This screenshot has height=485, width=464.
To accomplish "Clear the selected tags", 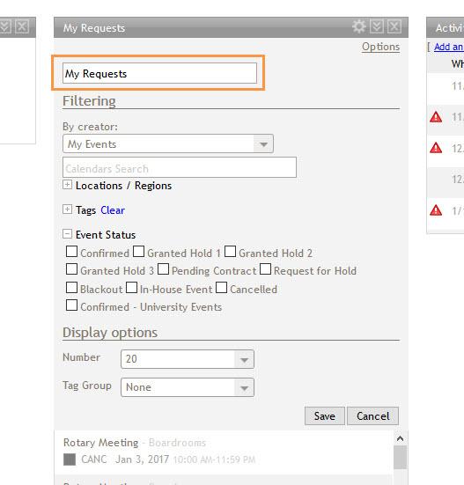I will point(113,210).
